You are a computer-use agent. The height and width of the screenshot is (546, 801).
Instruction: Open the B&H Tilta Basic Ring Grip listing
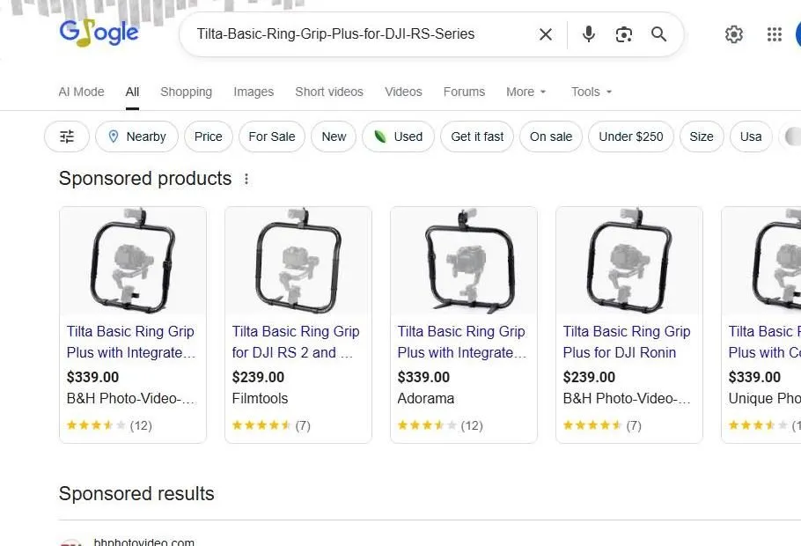pos(130,343)
